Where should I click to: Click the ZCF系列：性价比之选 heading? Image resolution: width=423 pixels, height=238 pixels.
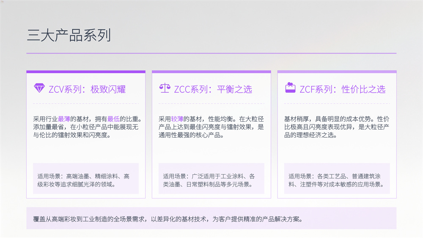coord(343,89)
